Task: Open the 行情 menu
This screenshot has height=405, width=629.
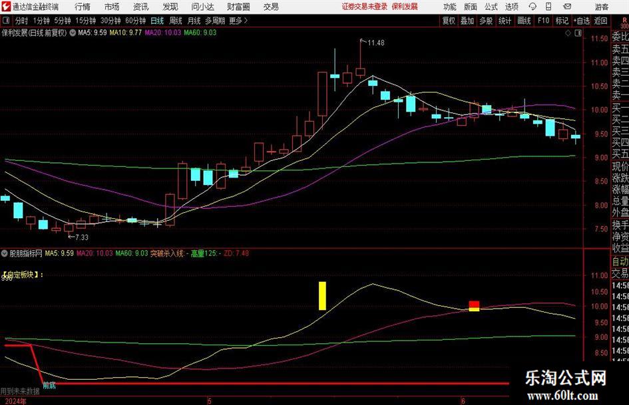Action: (83, 7)
